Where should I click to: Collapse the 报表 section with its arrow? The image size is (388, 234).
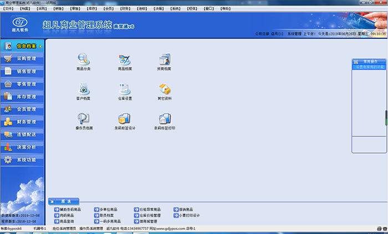point(52,201)
